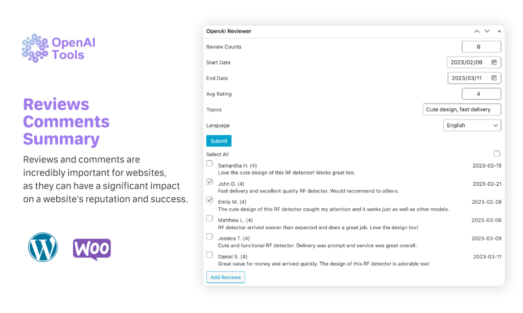Uncheck John D.'s review
523x313 pixels.
pos(209,181)
